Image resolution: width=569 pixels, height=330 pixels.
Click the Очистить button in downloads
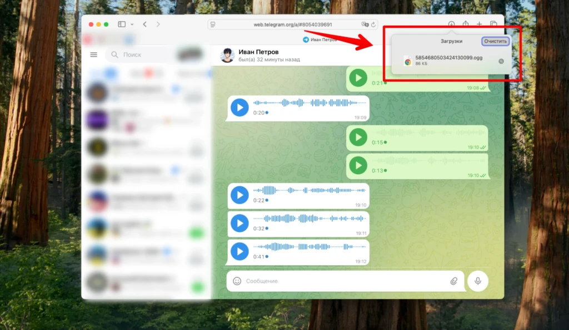click(495, 41)
